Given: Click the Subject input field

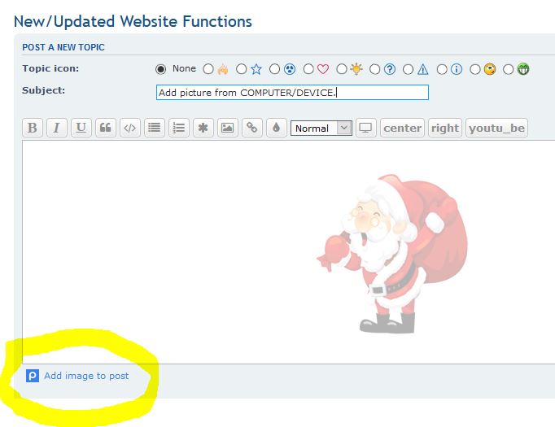Looking at the screenshot, I should [292, 93].
